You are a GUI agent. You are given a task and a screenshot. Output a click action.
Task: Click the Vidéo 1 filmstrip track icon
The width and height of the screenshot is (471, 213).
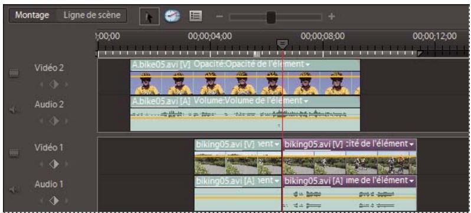14,153
